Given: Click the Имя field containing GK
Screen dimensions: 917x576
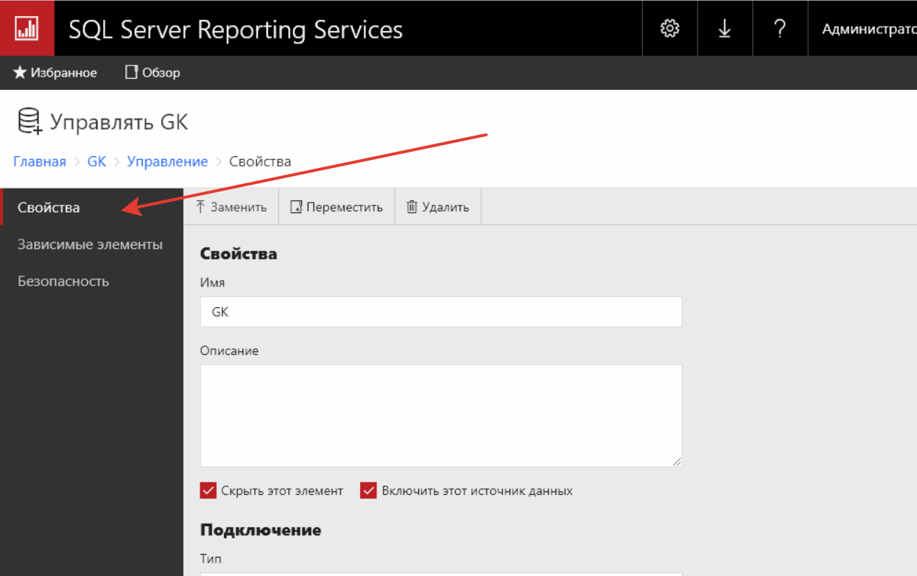Looking at the screenshot, I should click(x=440, y=312).
